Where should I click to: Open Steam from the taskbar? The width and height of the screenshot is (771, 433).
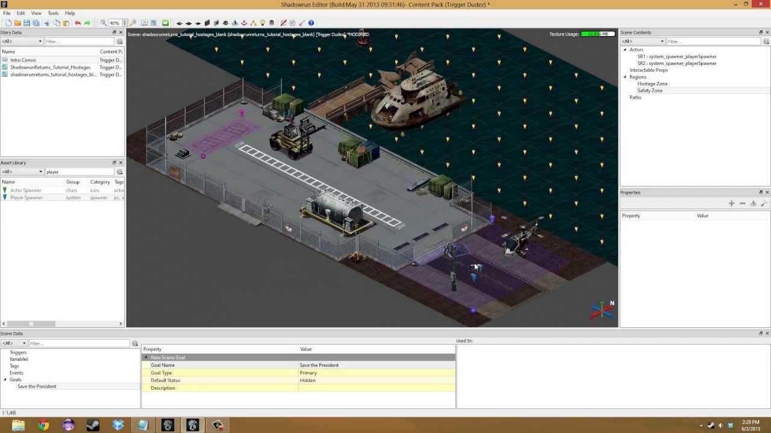pos(93,425)
